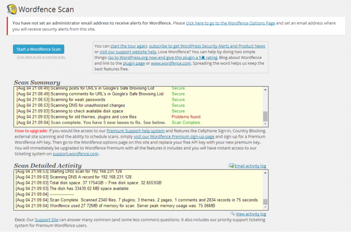Click the 'Scan Summary' heading
The image size is (351, 232).
pos(37,83)
